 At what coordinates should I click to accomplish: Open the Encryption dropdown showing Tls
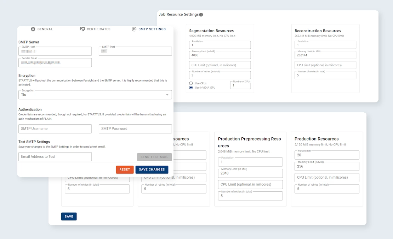click(x=95, y=95)
